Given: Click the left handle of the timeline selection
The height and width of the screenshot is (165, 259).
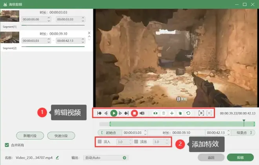Looking at the screenshot, I should [110, 124].
